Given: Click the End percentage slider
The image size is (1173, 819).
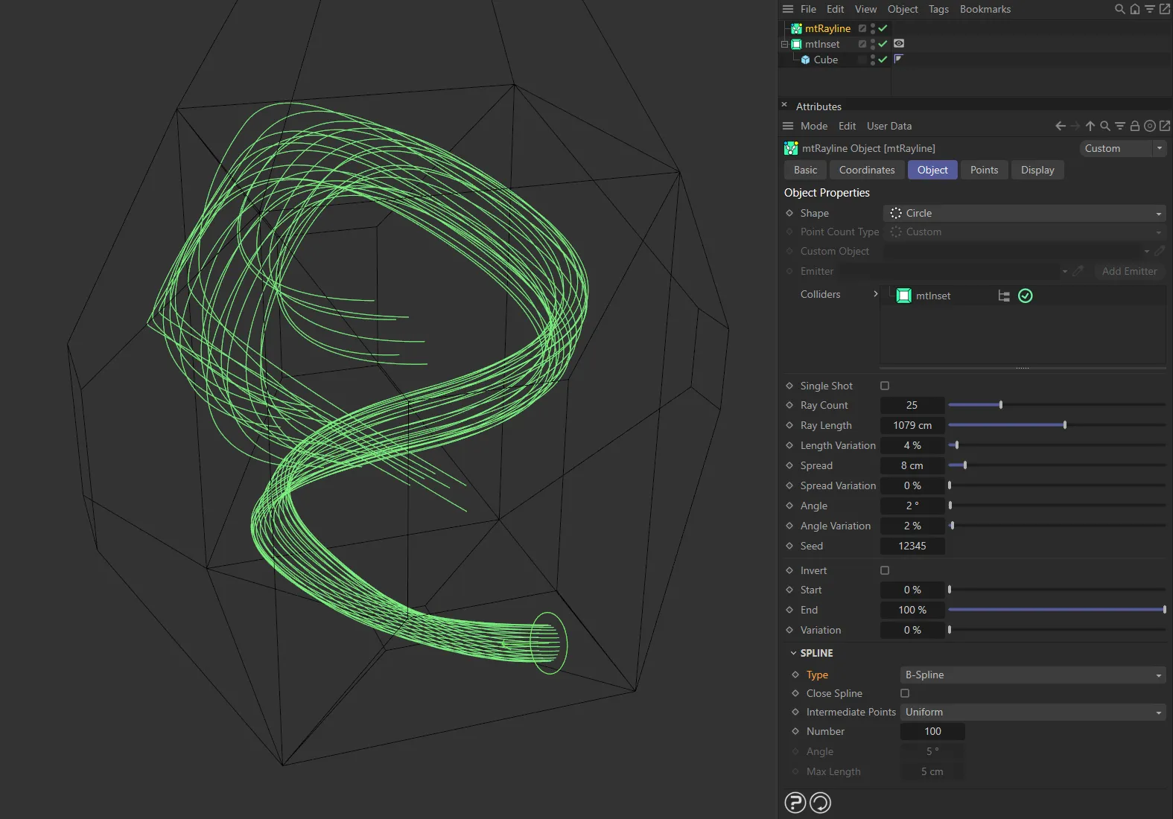Looking at the screenshot, I should 1057,610.
